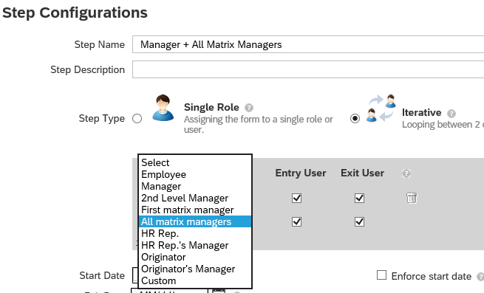Toggle second row Exit User checkbox
The height and width of the screenshot is (293, 484).
[359, 221]
